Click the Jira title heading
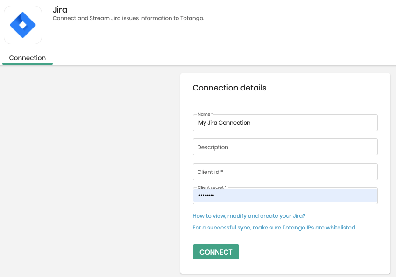Image resolution: width=396 pixels, height=277 pixels. tap(60, 10)
